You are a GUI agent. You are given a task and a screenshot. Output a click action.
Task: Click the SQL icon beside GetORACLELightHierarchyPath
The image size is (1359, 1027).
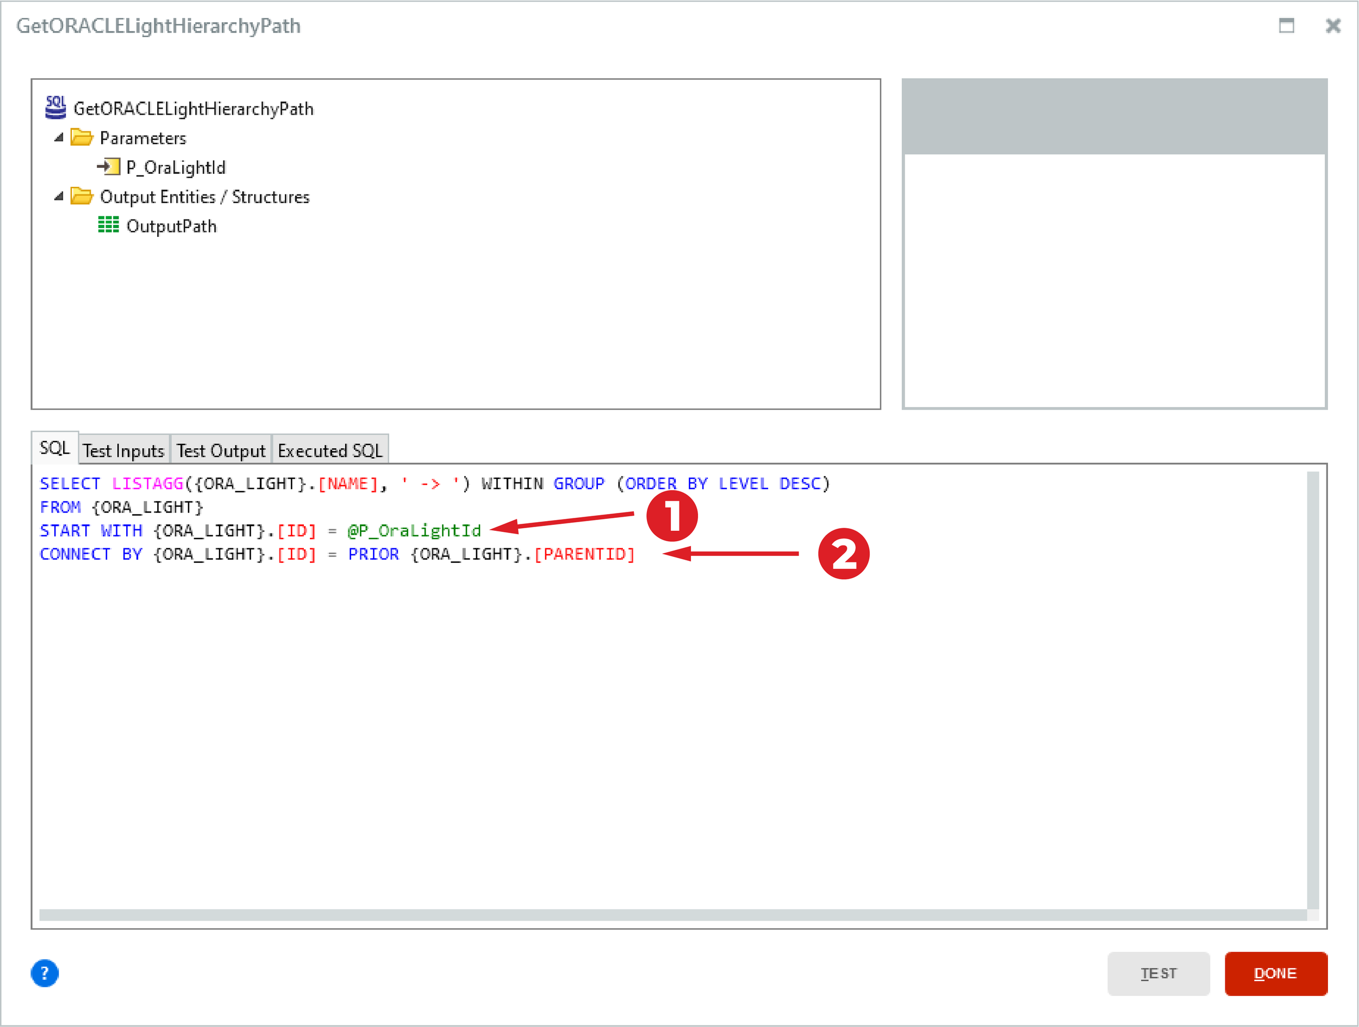[55, 108]
